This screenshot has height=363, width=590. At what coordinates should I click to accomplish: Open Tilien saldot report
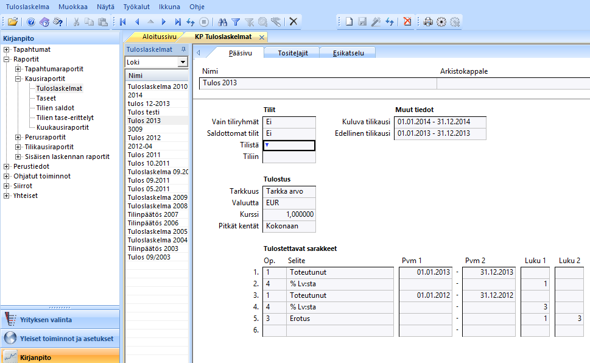tap(55, 108)
